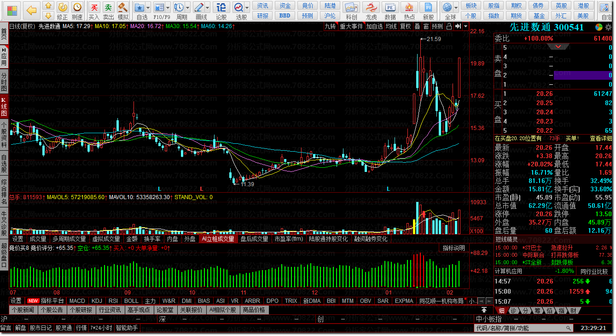The height and width of the screenshot is (336, 616).
Task: Click the 全球 globe icon
Action: click(x=447, y=7)
